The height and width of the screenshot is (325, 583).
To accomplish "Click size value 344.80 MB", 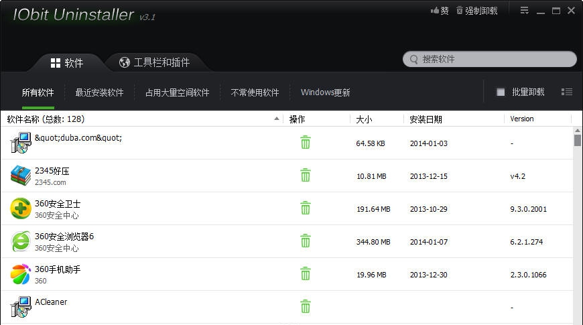I will (373, 242).
